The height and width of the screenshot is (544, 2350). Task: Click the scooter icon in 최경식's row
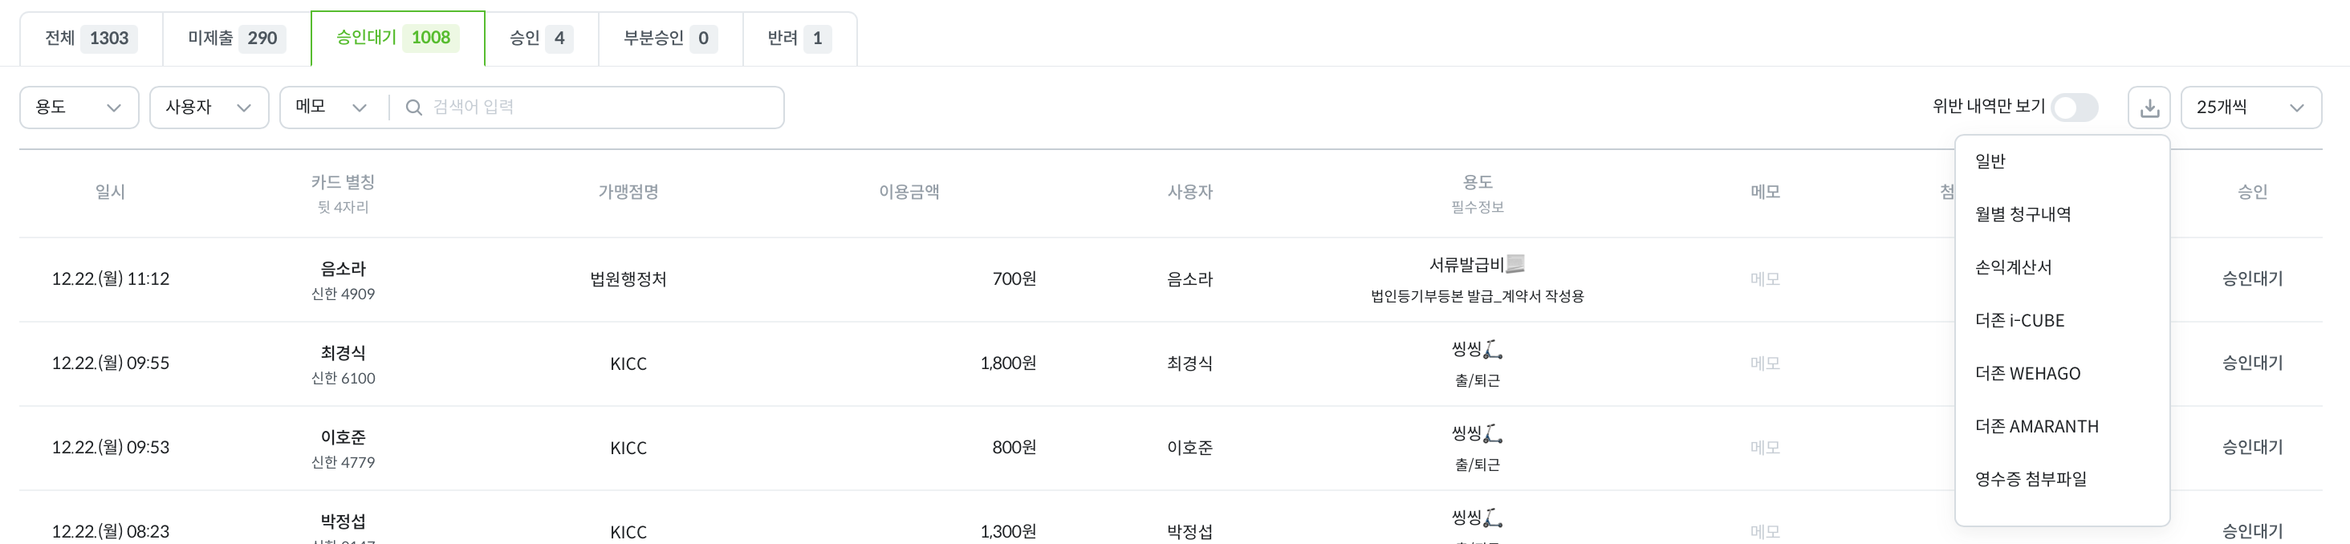tap(1493, 350)
